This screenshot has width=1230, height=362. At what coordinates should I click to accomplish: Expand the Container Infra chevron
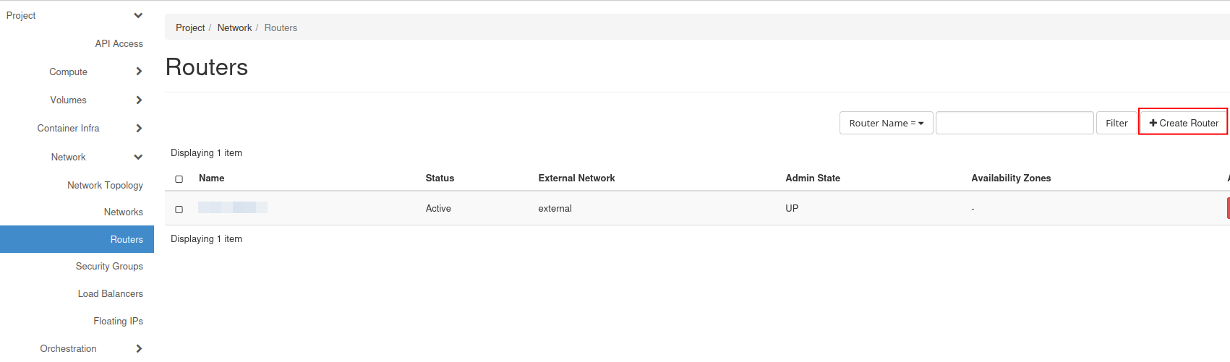(139, 128)
